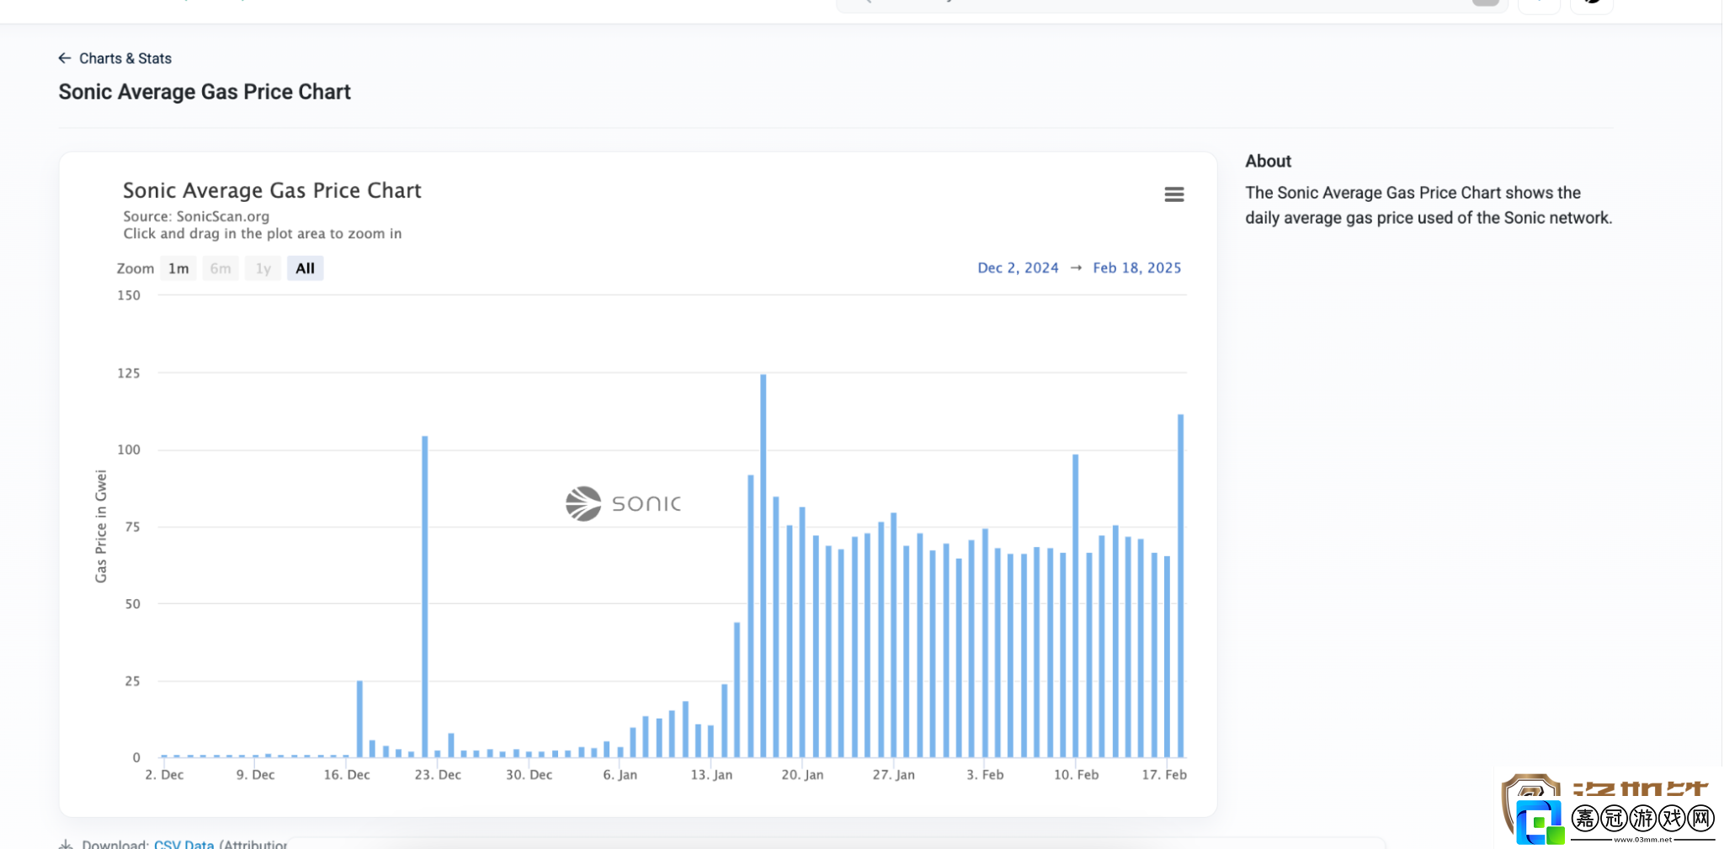
Task: Click the '27. Jan' x-axis label
Action: point(893,774)
